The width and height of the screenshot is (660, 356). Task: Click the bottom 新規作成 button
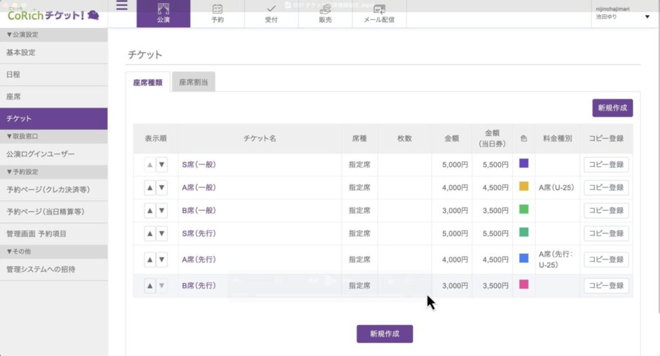coord(384,333)
